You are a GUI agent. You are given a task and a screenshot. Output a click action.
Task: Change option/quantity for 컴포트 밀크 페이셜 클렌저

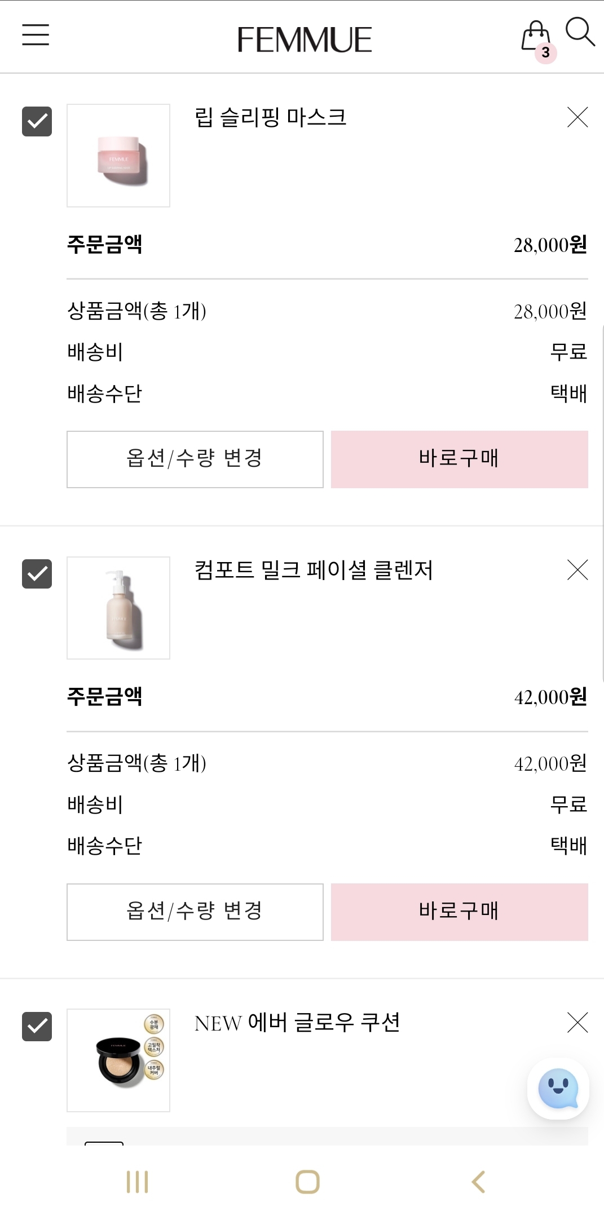[x=195, y=912]
